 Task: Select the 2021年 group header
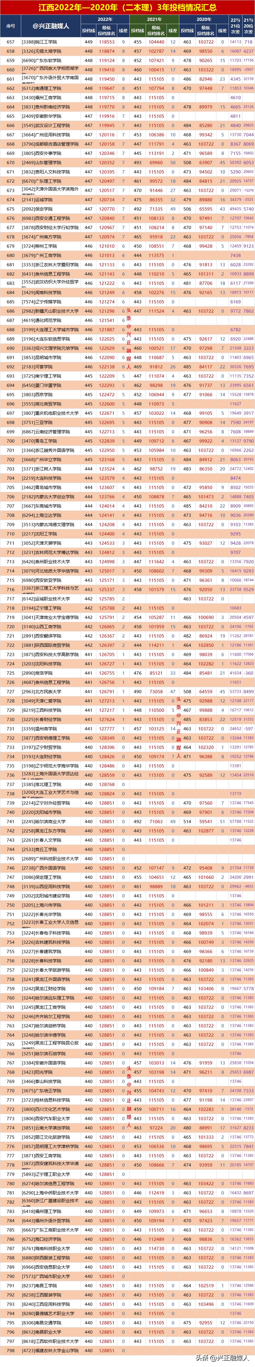(154, 19)
